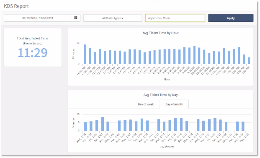This screenshot has width=260, height=158.
Task: Select the Wed, 2/28 bar in daily chart
Action: (85, 127)
